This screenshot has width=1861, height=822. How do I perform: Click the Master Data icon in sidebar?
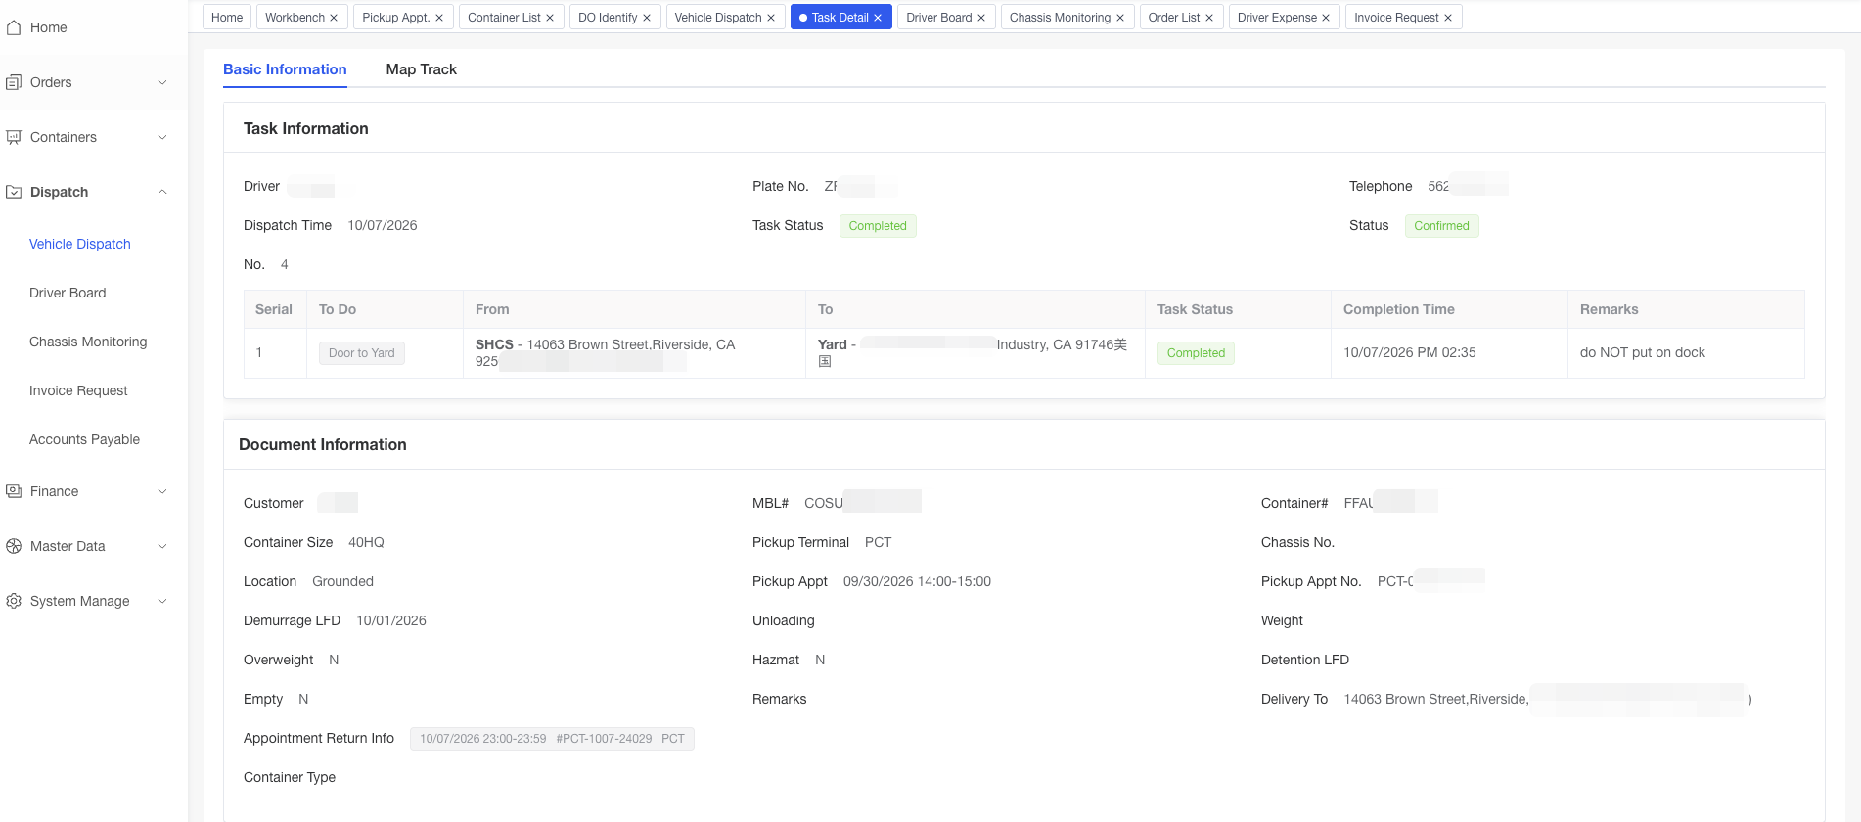point(14,546)
